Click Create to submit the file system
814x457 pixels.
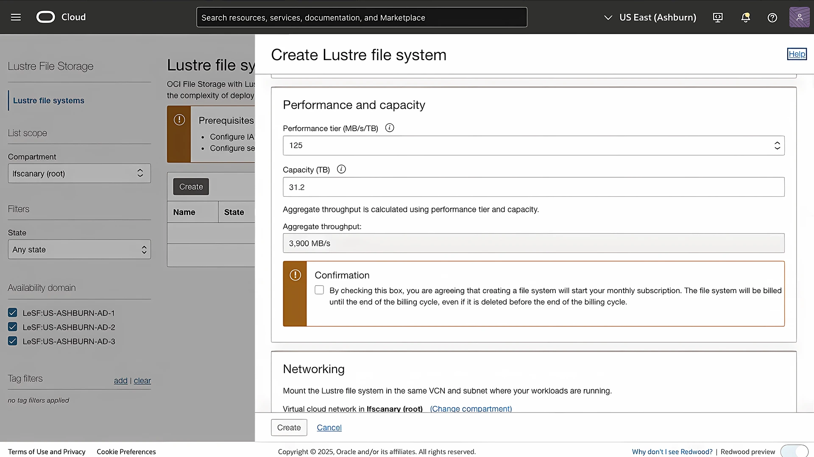[x=289, y=427]
